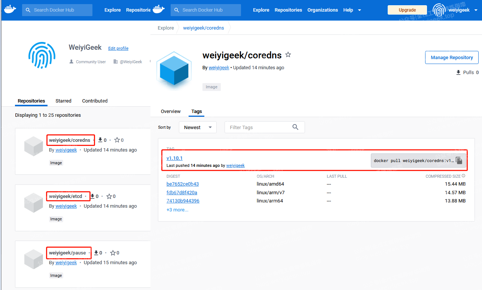Click the cube icon of coredns card
Image resolution: width=482 pixels, height=290 pixels.
[34, 146]
